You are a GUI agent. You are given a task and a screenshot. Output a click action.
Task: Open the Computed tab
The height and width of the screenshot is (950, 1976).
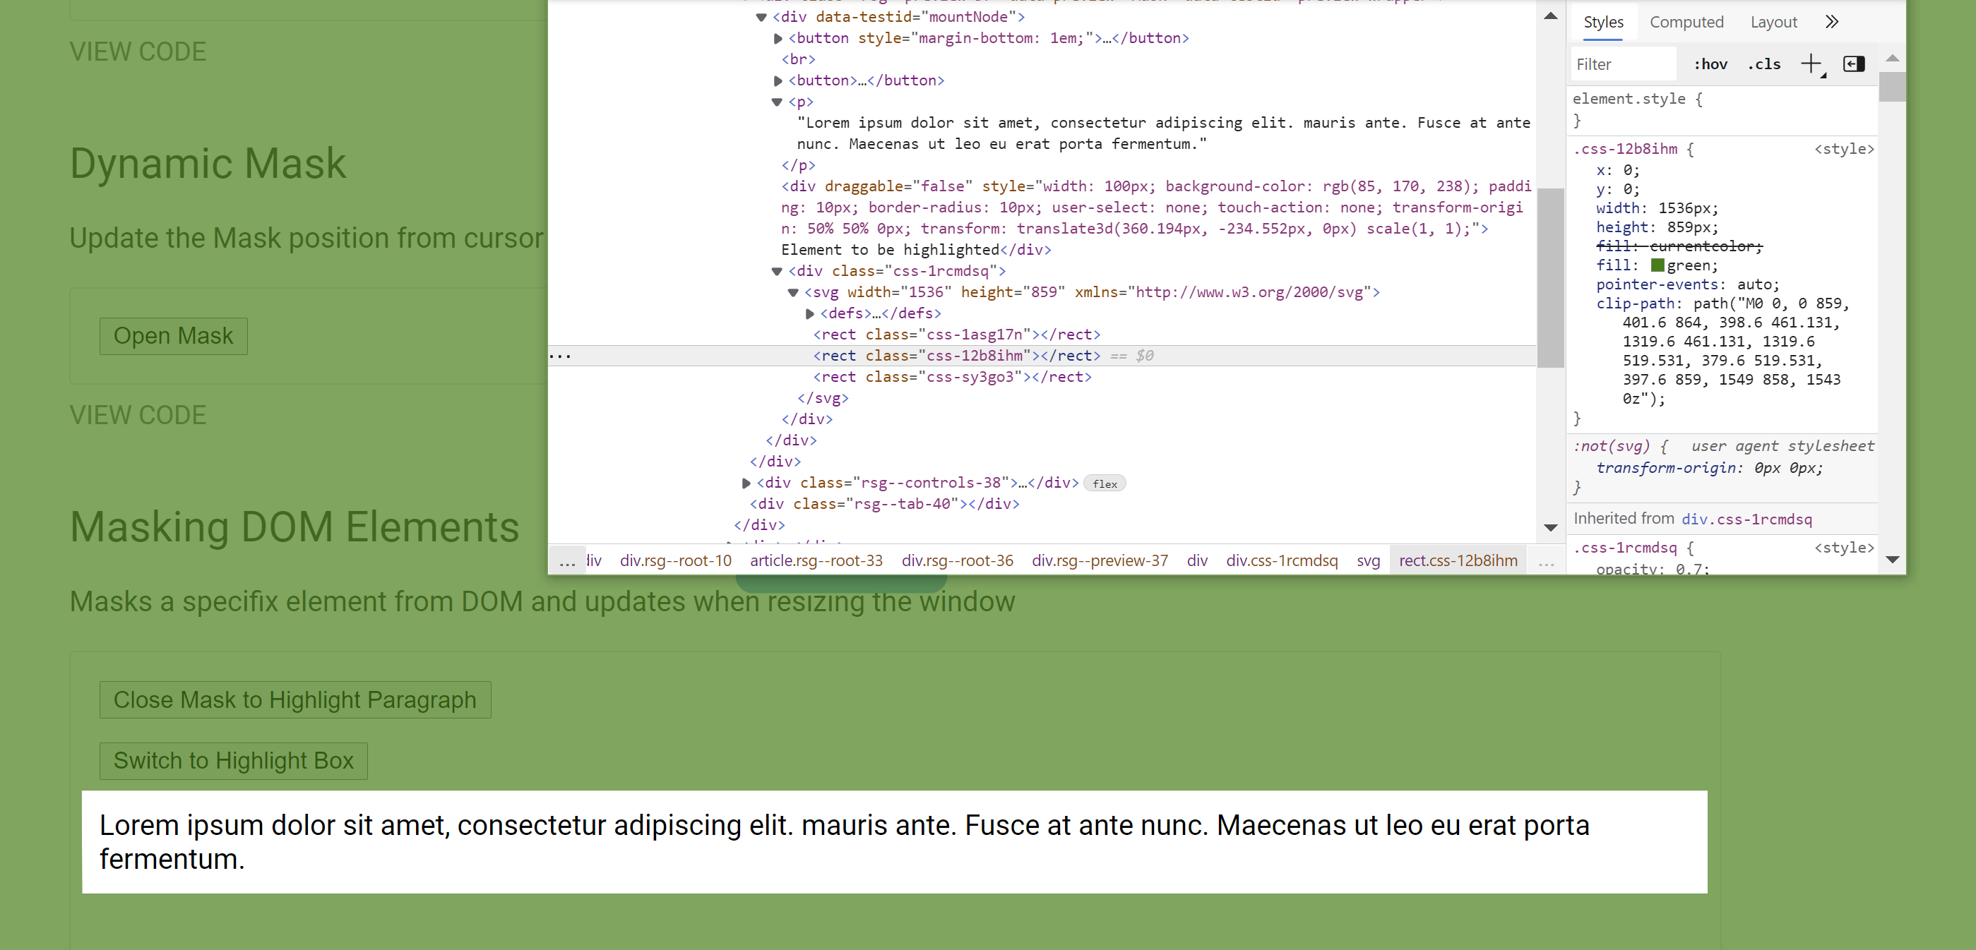pos(1686,23)
